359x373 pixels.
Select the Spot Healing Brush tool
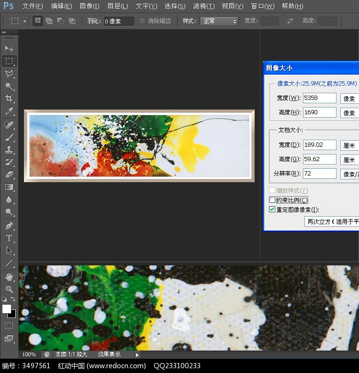click(9, 125)
